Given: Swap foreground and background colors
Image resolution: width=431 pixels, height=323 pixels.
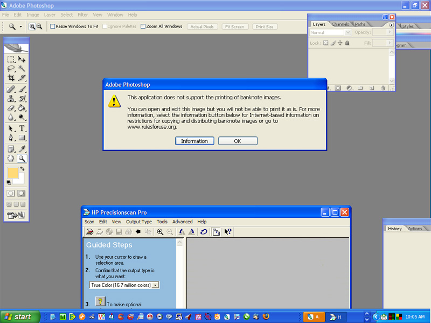Looking at the screenshot, I should (22, 169).
